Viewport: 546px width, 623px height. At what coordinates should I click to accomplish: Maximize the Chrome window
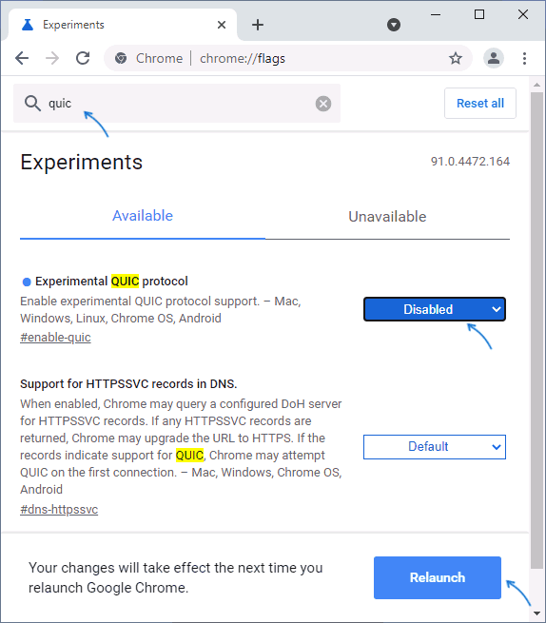[479, 14]
